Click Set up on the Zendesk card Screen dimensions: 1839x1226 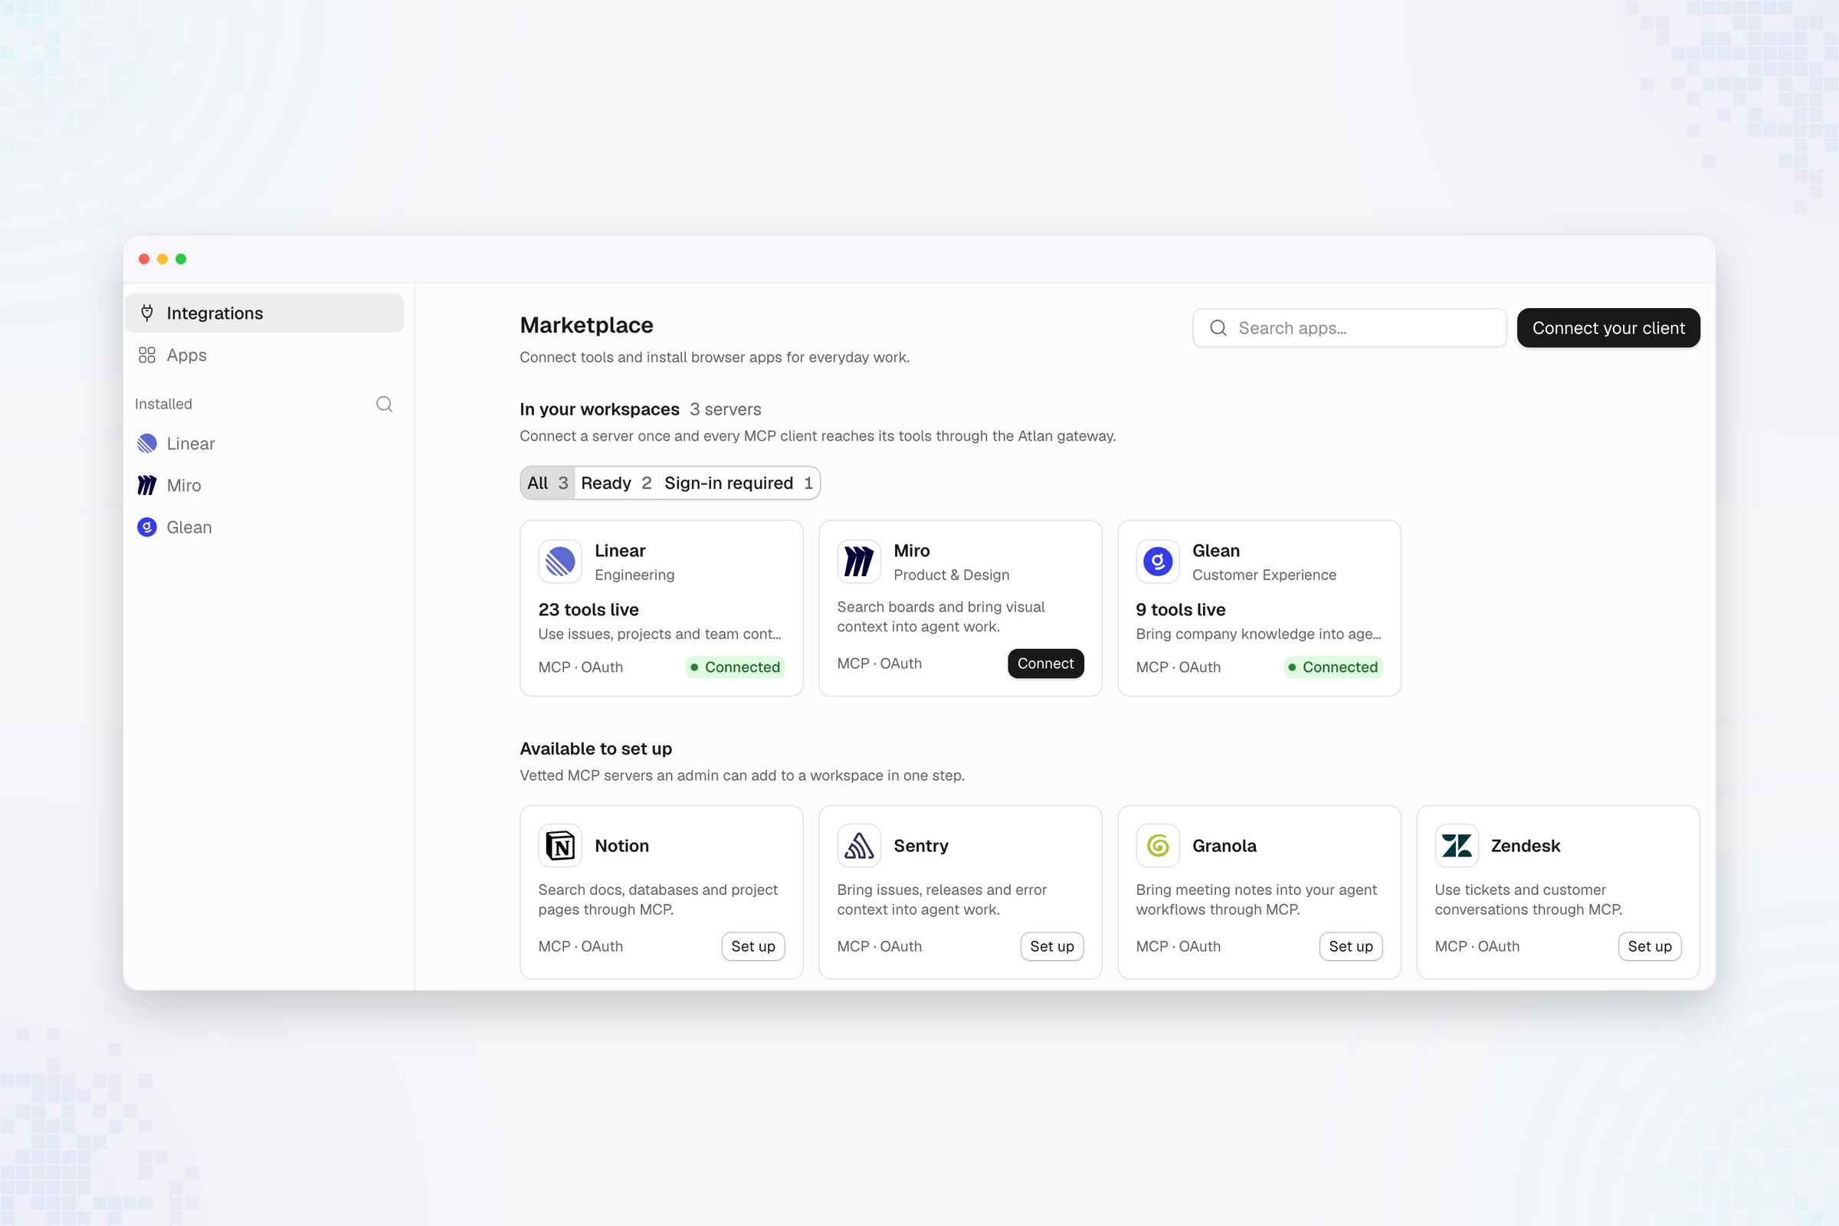point(1650,946)
